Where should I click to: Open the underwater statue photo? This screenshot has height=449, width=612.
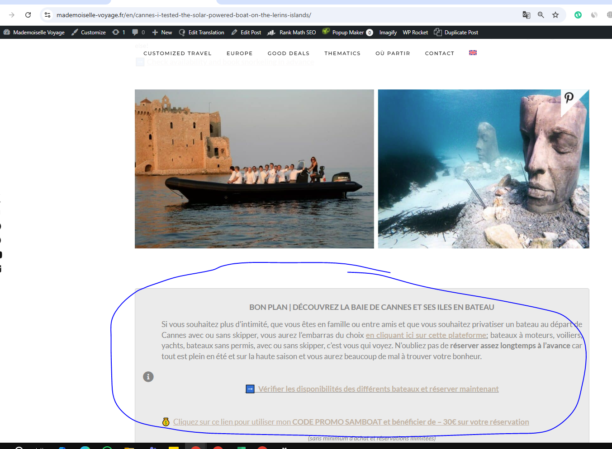[484, 169]
